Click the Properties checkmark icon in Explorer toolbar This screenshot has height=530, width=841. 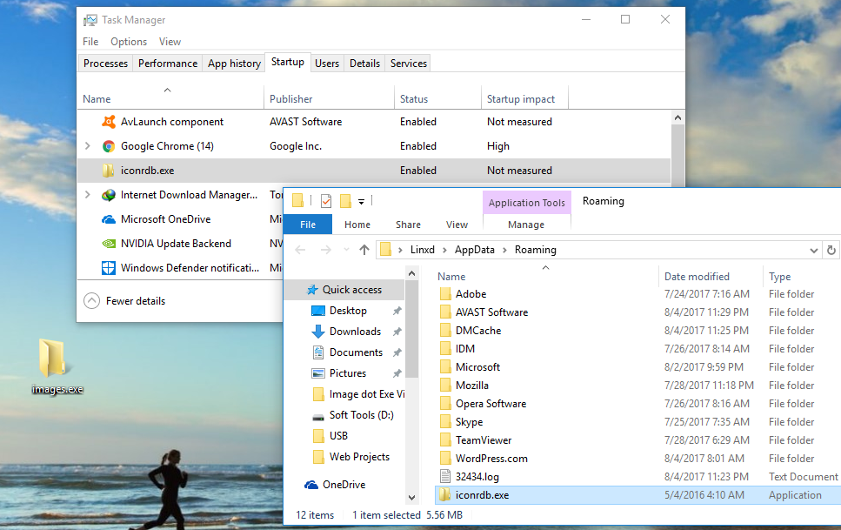point(326,201)
